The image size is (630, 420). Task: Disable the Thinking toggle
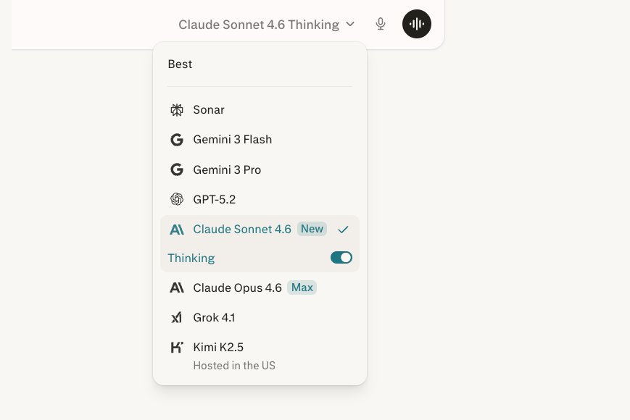[x=341, y=257]
